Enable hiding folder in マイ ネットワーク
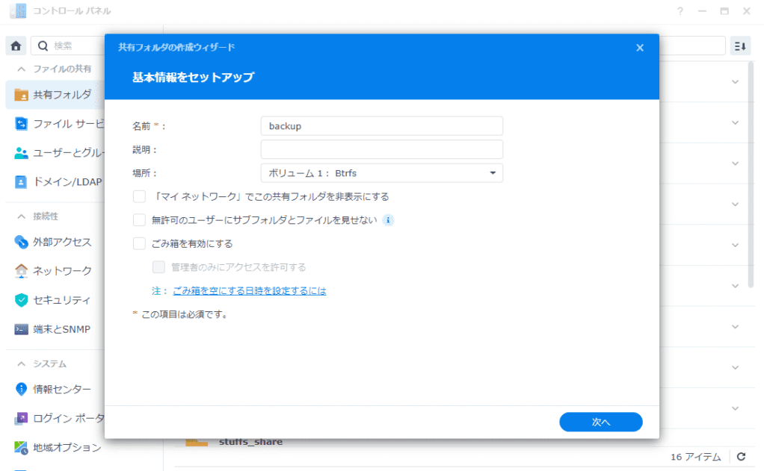764x471 pixels. (x=139, y=197)
